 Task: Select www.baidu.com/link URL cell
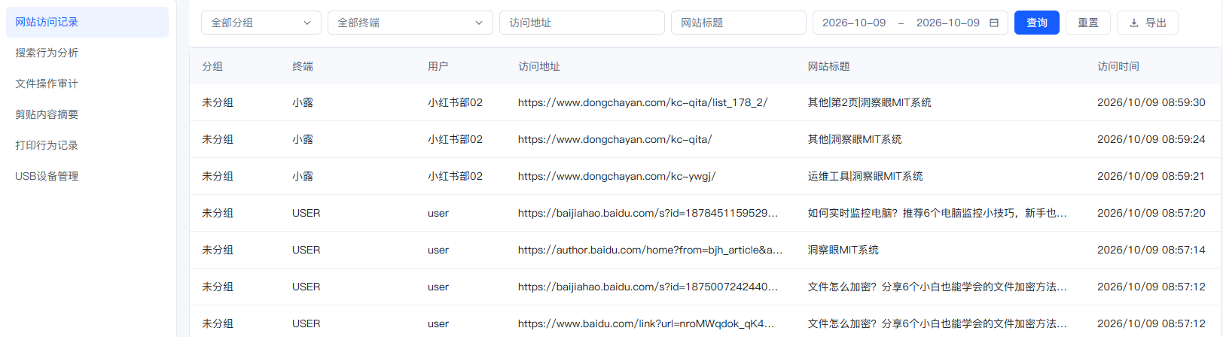click(646, 323)
